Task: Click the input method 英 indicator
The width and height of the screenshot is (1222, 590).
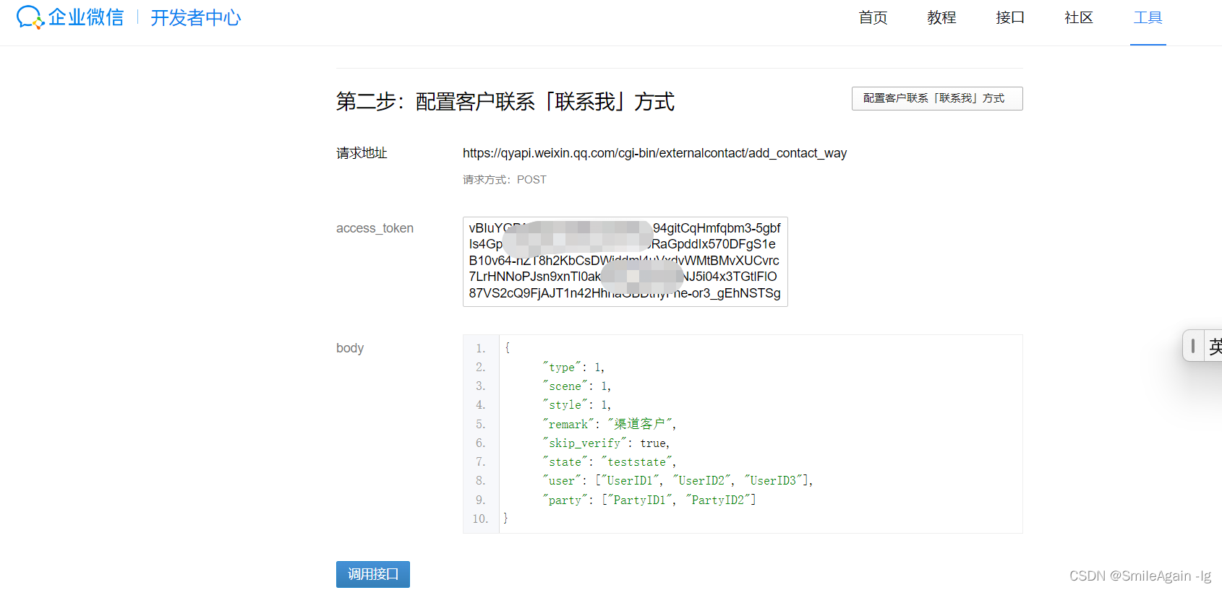Action: click(1214, 346)
